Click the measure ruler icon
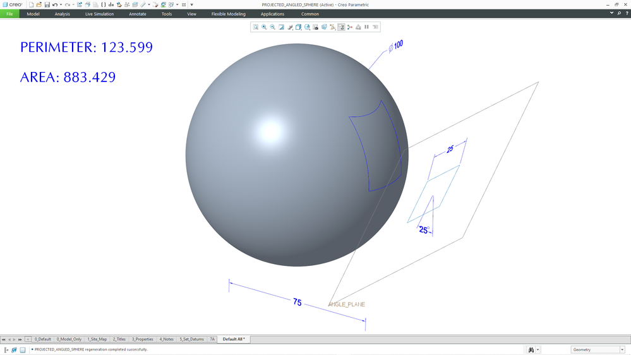This screenshot has height=355, width=631. [x=143, y=5]
